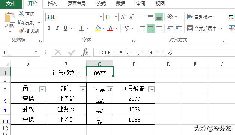Open the active 产品 filter button
The width and height of the screenshot is (235, 135).
coord(110,89)
